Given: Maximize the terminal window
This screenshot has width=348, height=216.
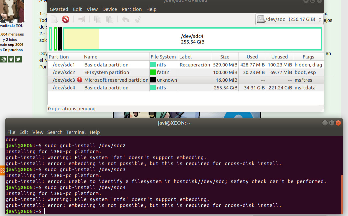Looking at the screenshot, I should tap(332, 123).
